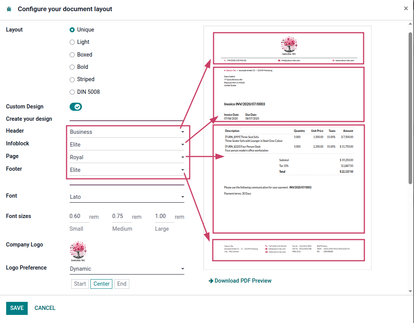Image resolution: width=414 pixels, height=323 pixels.
Task: Open the Header dropdown showing Business
Action: click(x=127, y=132)
